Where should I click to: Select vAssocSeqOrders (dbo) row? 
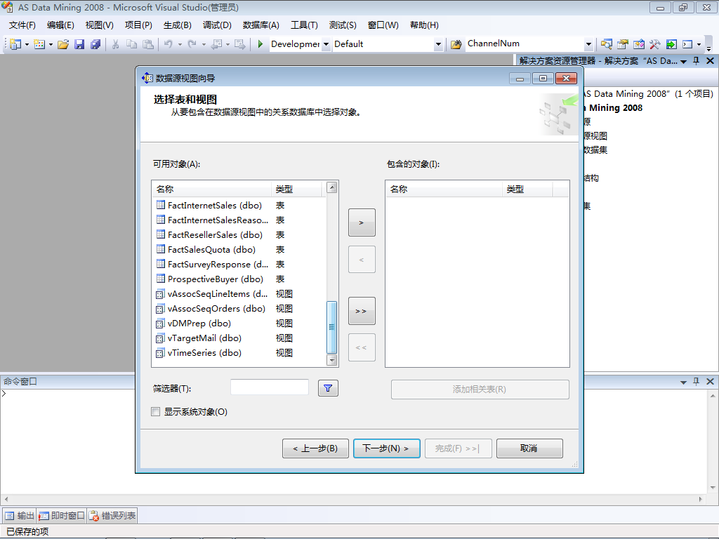240,309
